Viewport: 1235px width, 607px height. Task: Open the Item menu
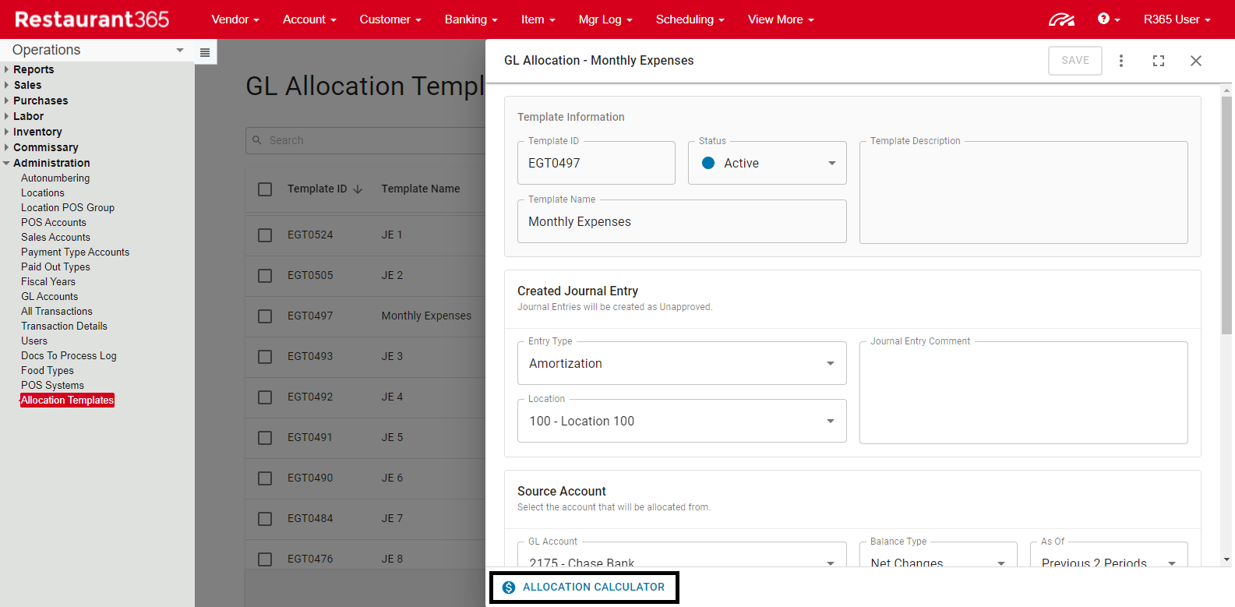[x=538, y=19]
